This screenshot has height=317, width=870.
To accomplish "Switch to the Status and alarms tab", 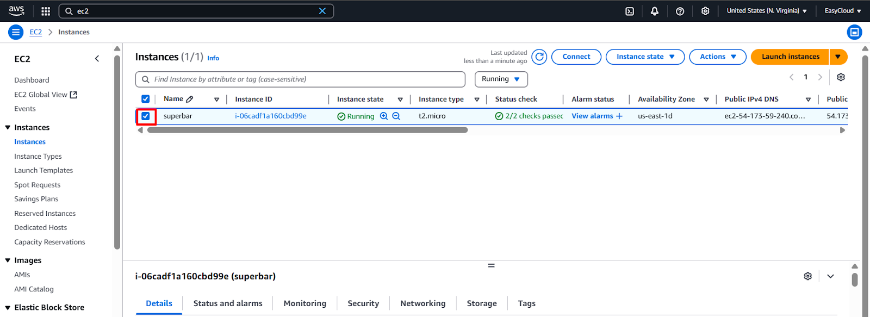I will pos(228,303).
